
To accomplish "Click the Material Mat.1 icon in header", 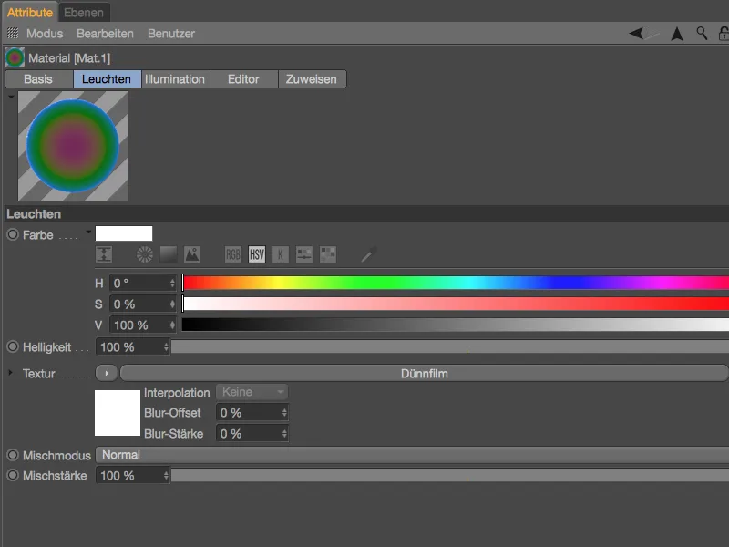I will [x=15, y=57].
